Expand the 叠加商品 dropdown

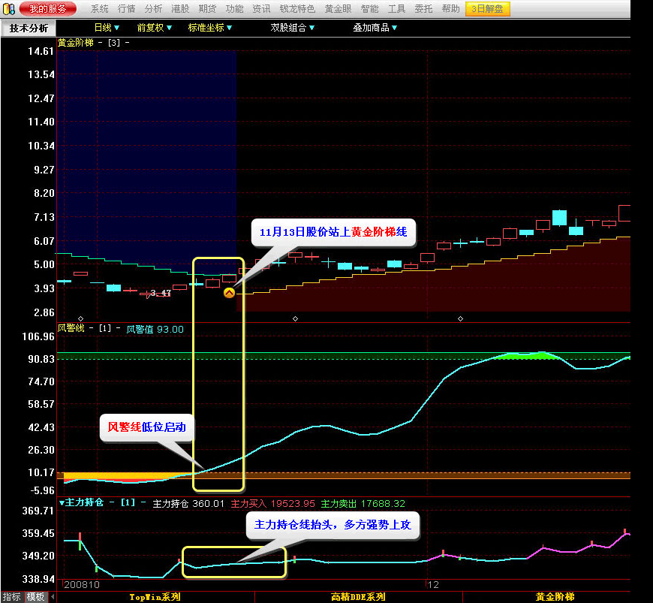tap(375, 28)
